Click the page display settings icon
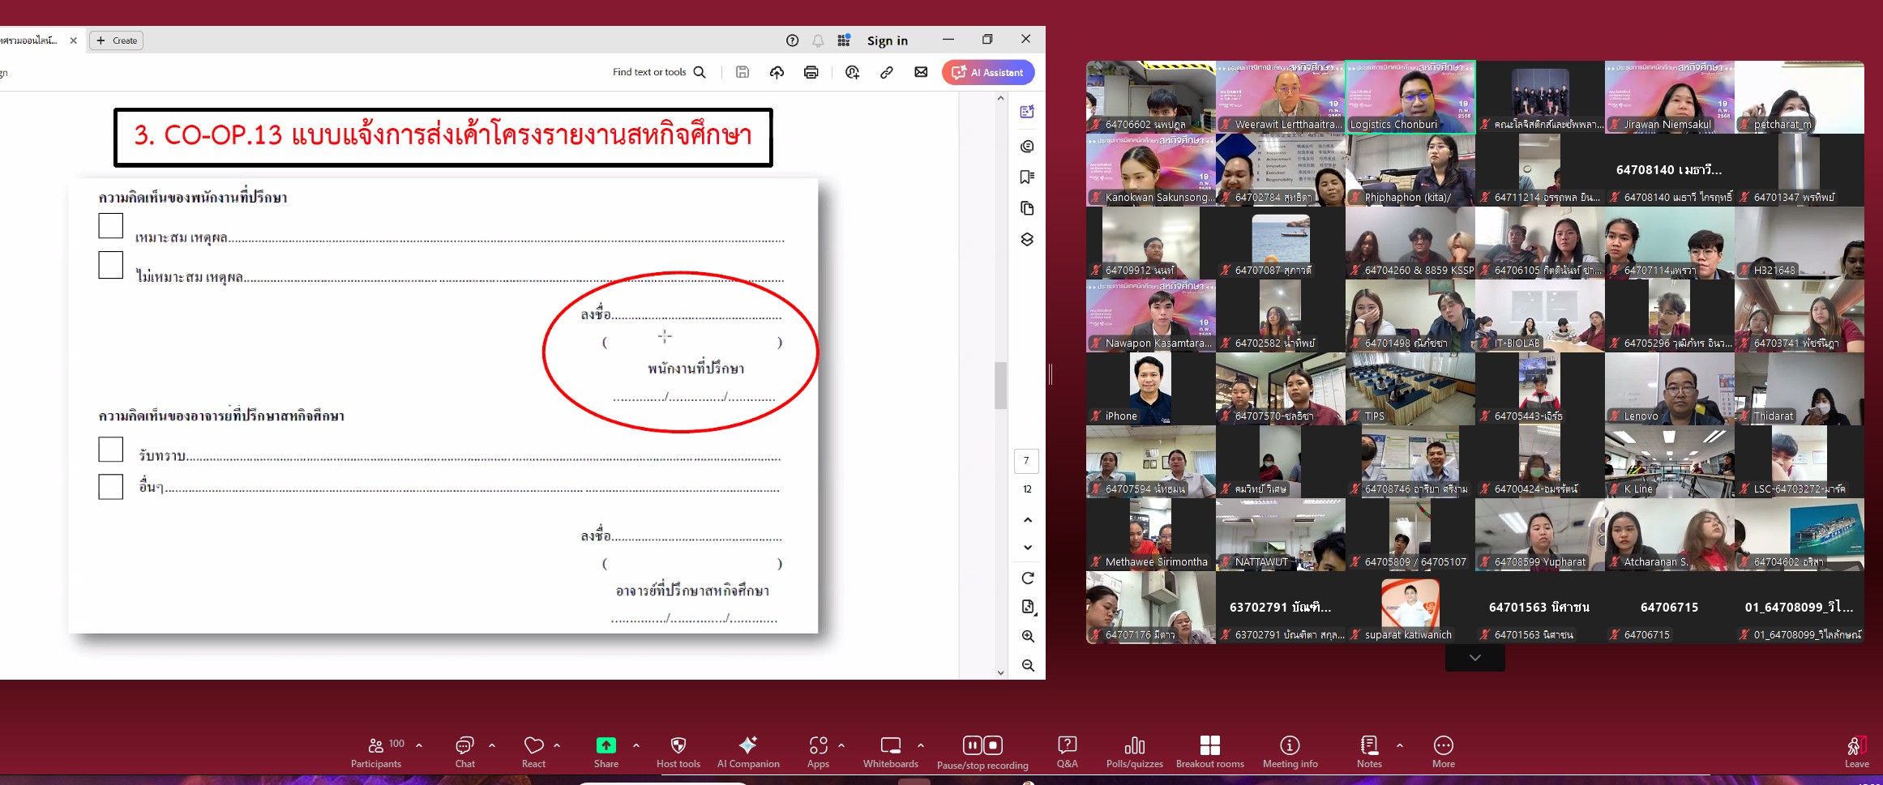This screenshot has width=1883, height=785. tap(1028, 607)
